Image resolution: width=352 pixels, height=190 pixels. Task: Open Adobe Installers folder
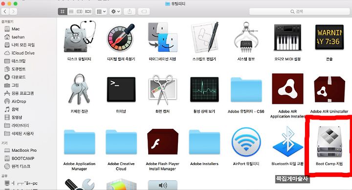point(204,142)
